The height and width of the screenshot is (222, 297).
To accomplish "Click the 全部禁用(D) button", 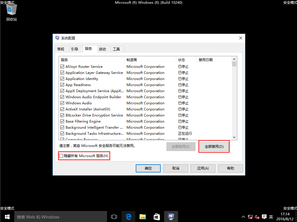I will click(214, 146).
